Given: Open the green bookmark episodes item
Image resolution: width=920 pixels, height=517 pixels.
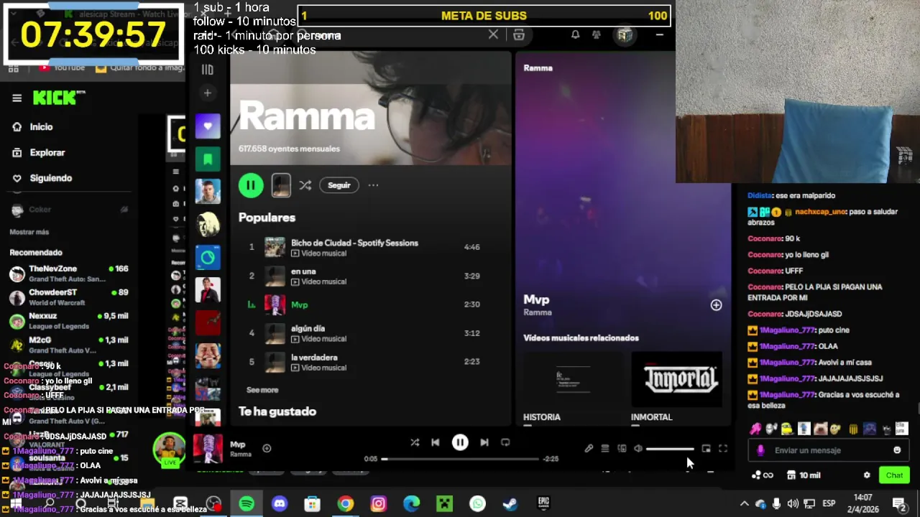Looking at the screenshot, I should point(208,159).
